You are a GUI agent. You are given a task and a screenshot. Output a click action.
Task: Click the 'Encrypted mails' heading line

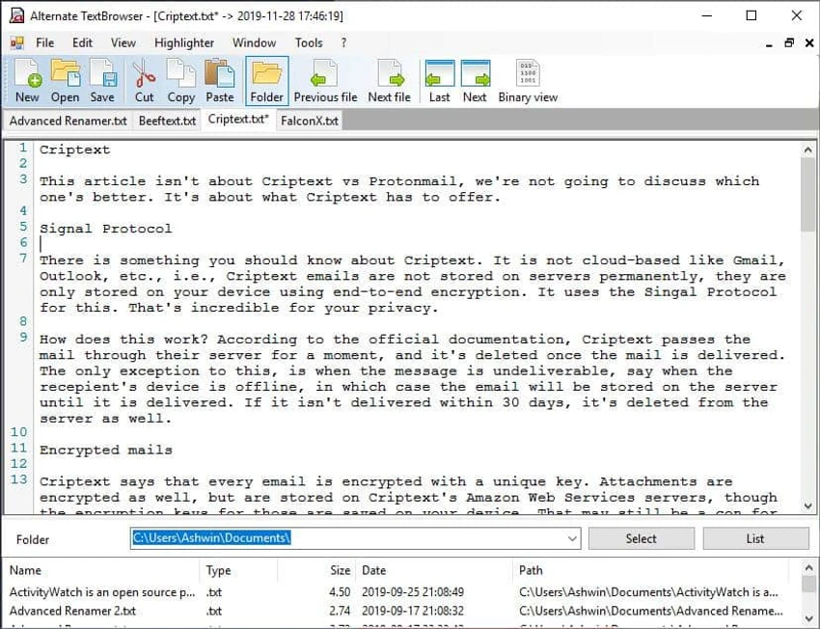point(106,450)
